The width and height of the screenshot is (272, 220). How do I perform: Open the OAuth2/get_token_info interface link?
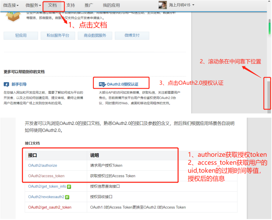tap(47, 186)
